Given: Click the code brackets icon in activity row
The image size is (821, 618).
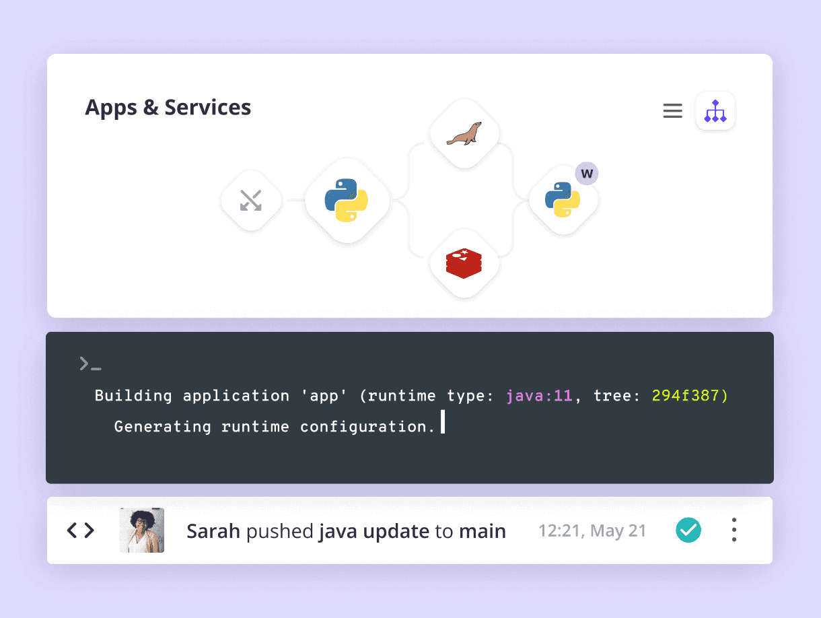Looking at the screenshot, I should (81, 530).
